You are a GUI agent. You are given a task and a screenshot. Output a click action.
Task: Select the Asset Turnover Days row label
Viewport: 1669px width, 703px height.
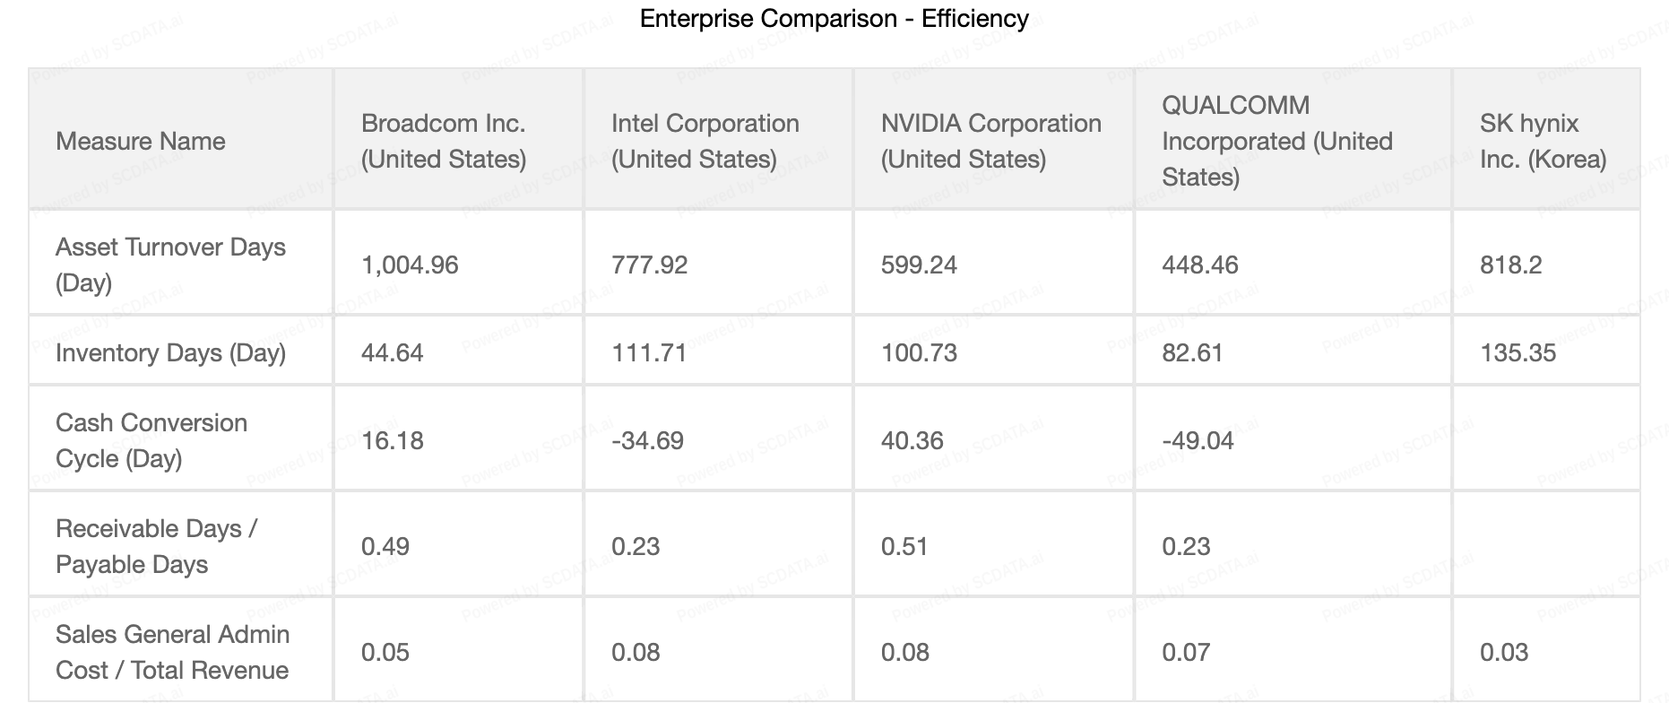click(x=170, y=265)
